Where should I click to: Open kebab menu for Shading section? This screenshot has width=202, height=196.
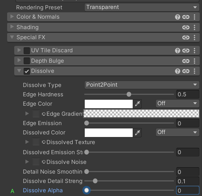(195, 27)
